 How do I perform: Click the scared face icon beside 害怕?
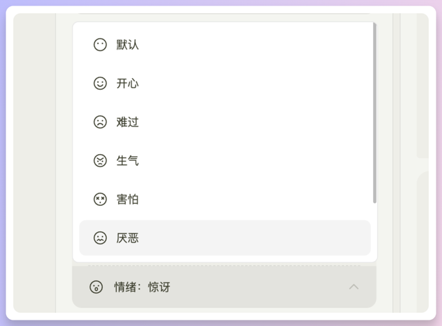(x=100, y=200)
